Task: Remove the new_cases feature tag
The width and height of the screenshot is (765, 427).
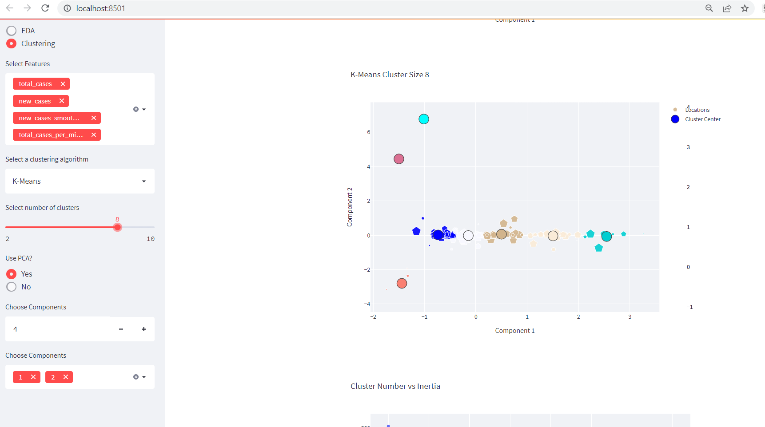Action: click(x=62, y=101)
